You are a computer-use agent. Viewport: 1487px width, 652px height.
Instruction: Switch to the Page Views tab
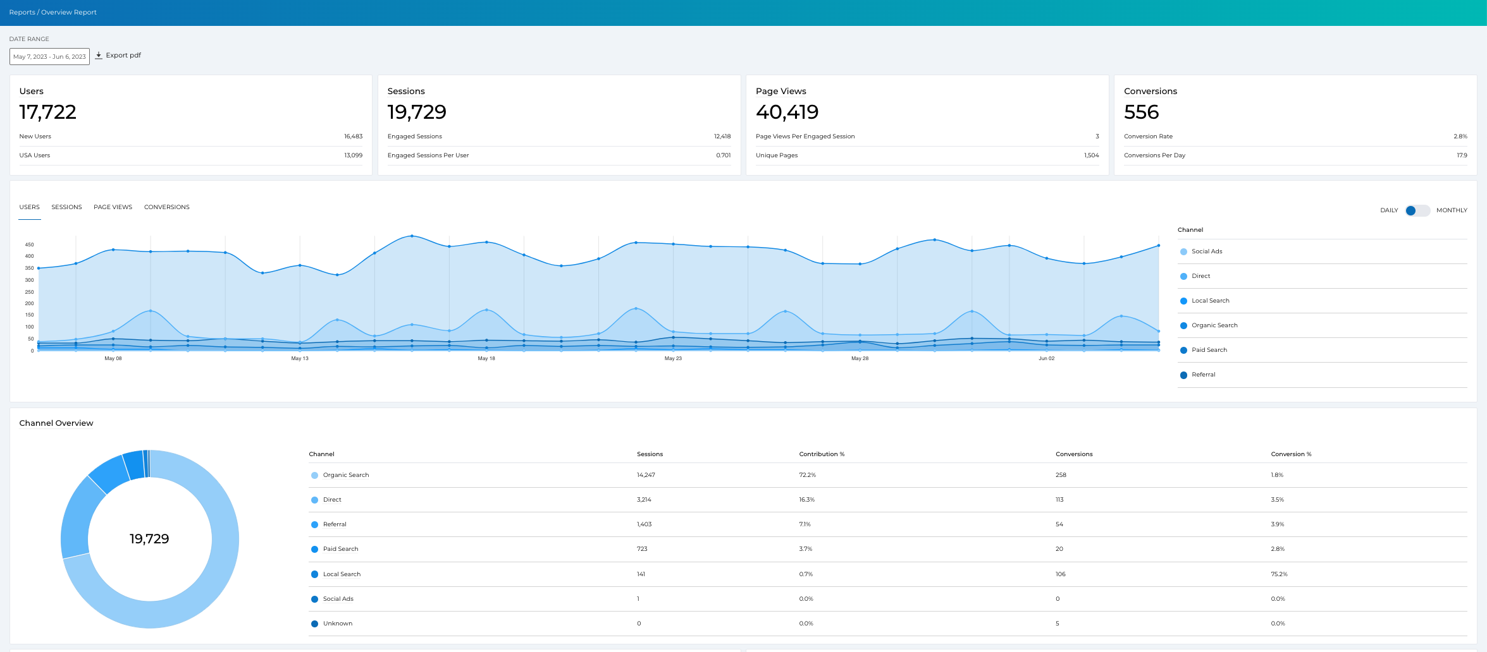(113, 207)
